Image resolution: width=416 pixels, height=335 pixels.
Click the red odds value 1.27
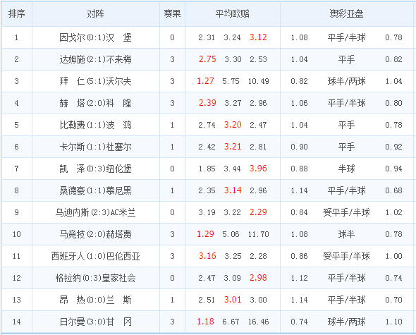click(x=205, y=81)
